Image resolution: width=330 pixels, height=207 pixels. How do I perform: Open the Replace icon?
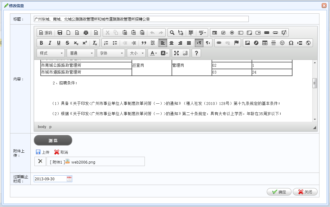pyautogui.click(x=181, y=33)
